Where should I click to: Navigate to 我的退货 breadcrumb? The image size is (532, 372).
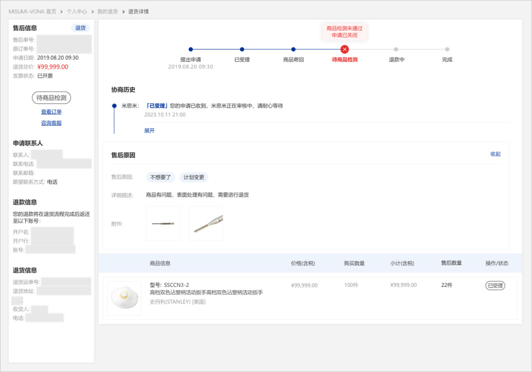point(108,11)
